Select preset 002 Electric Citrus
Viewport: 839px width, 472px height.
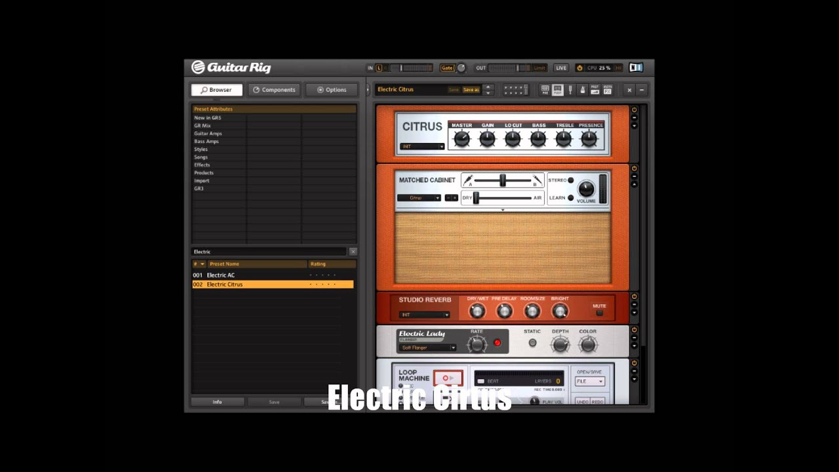click(273, 285)
